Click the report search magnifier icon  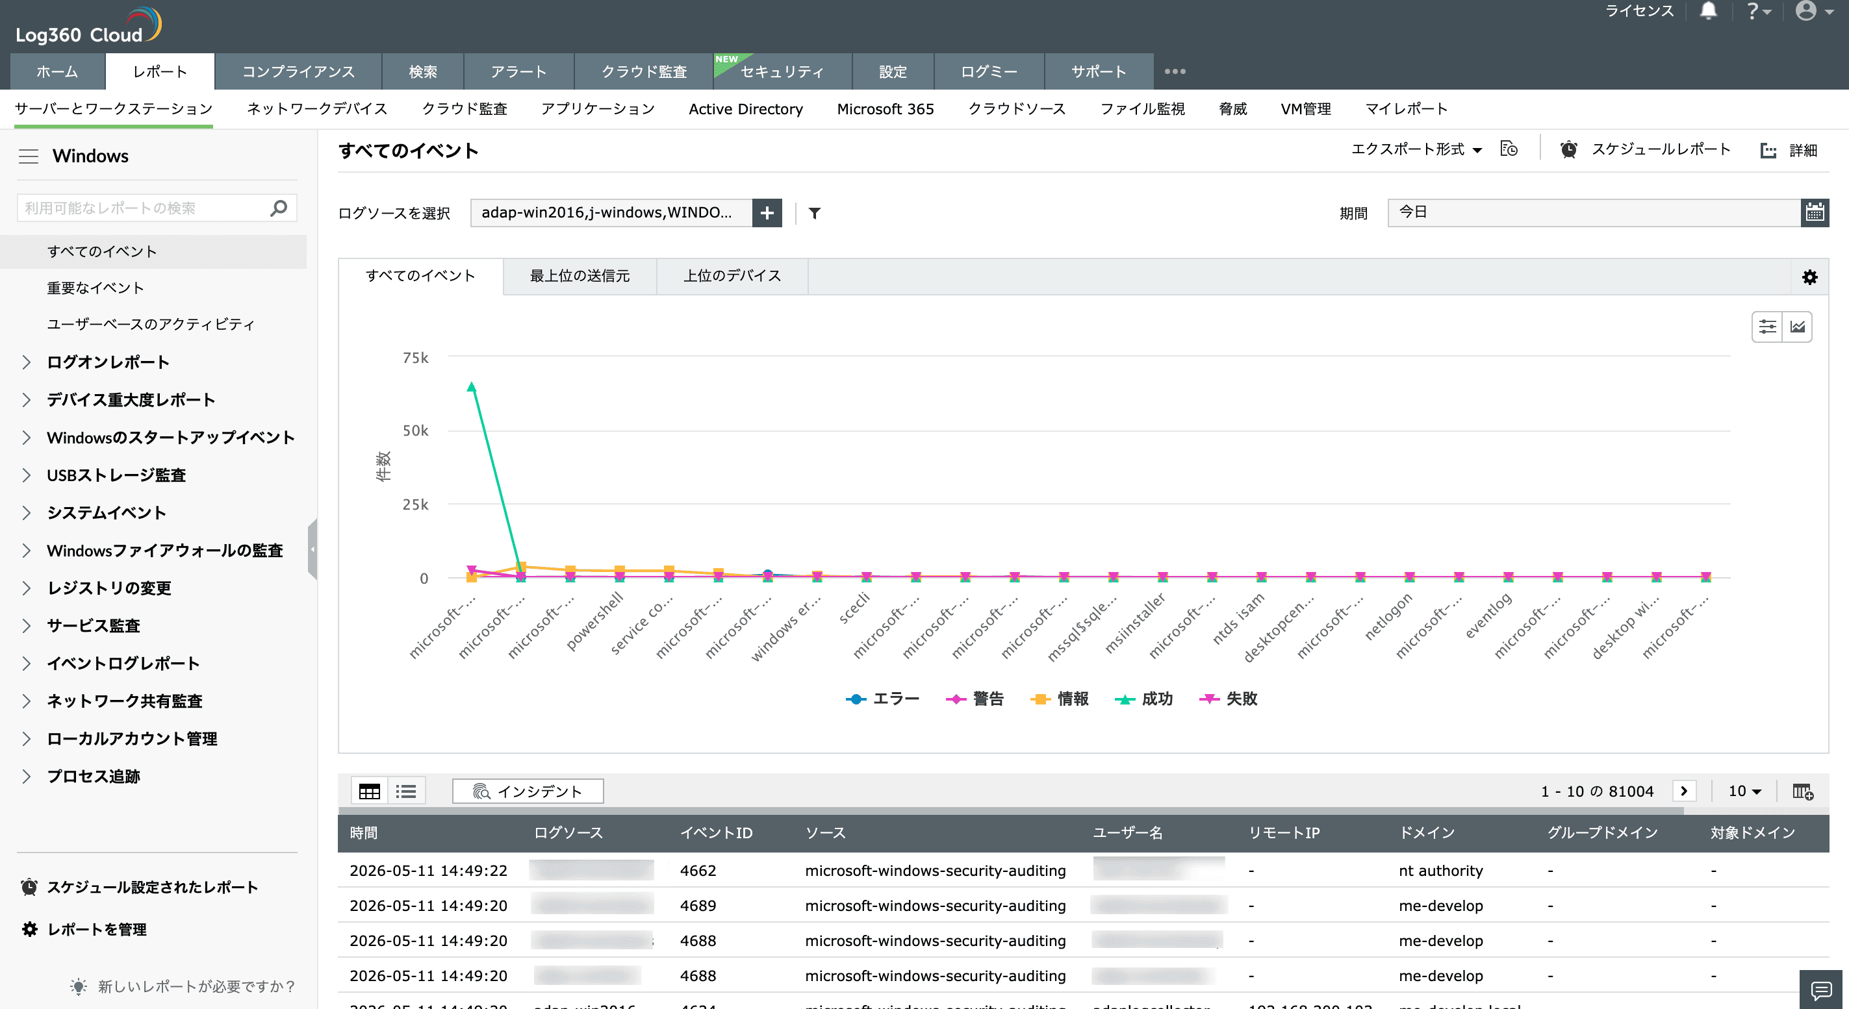[x=279, y=208]
